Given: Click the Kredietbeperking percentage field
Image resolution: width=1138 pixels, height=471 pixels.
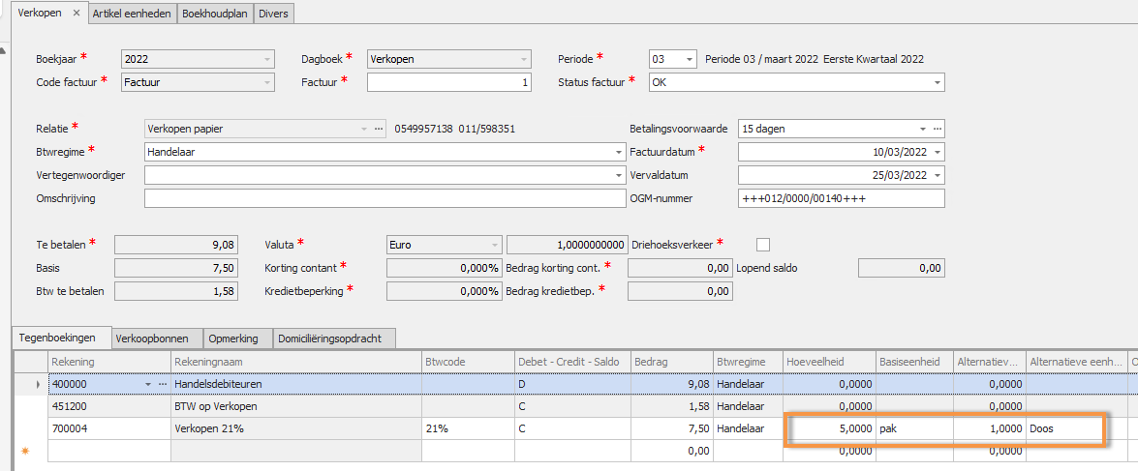Looking at the screenshot, I should pos(445,291).
